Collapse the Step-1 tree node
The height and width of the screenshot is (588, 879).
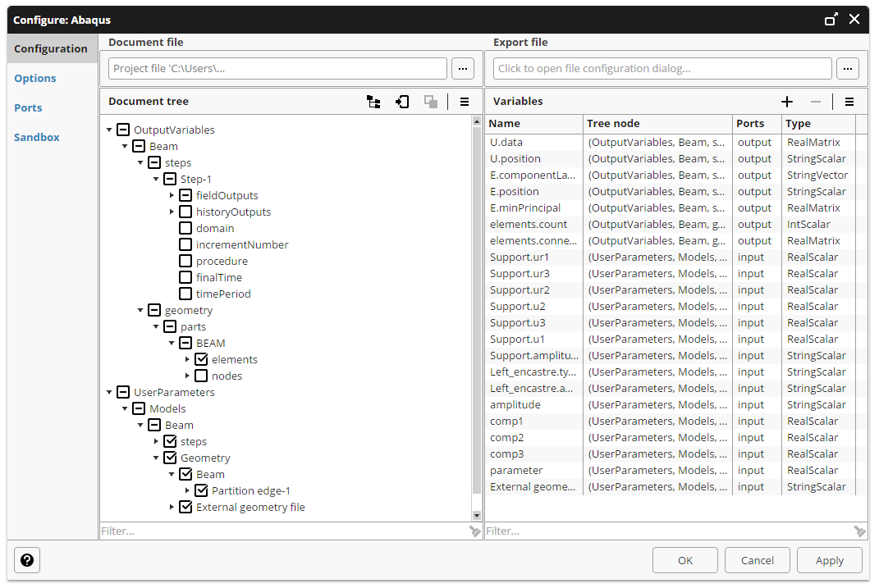click(156, 180)
